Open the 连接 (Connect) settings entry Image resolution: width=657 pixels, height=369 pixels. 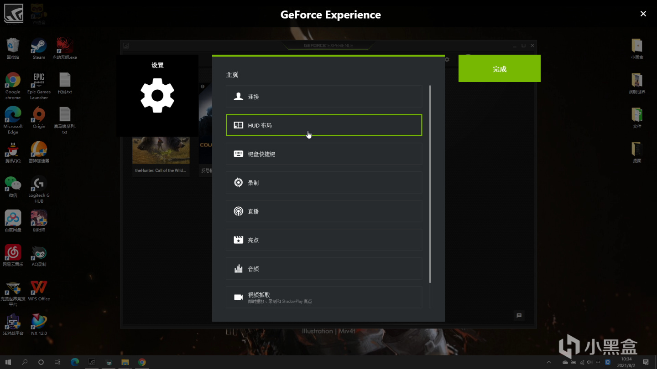coord(324,97)
